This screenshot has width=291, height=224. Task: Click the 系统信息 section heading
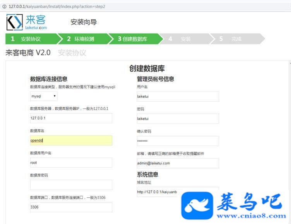pyautogui.click(x=147, y=174)
